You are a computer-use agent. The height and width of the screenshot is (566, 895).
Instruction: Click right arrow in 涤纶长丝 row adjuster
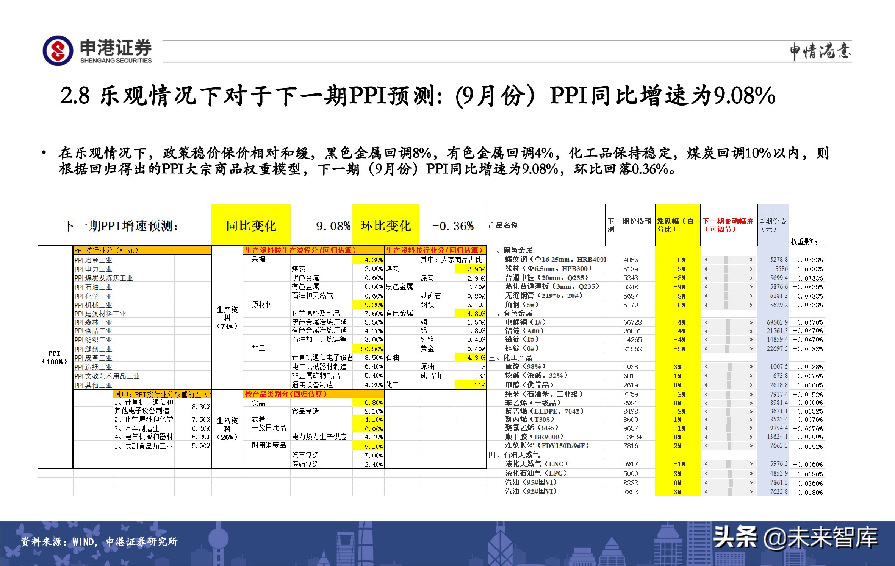(751, 446)
